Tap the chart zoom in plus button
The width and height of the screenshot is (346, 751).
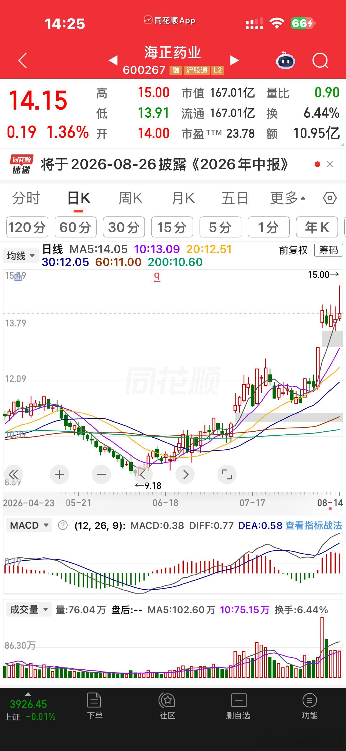click(60, 474)
